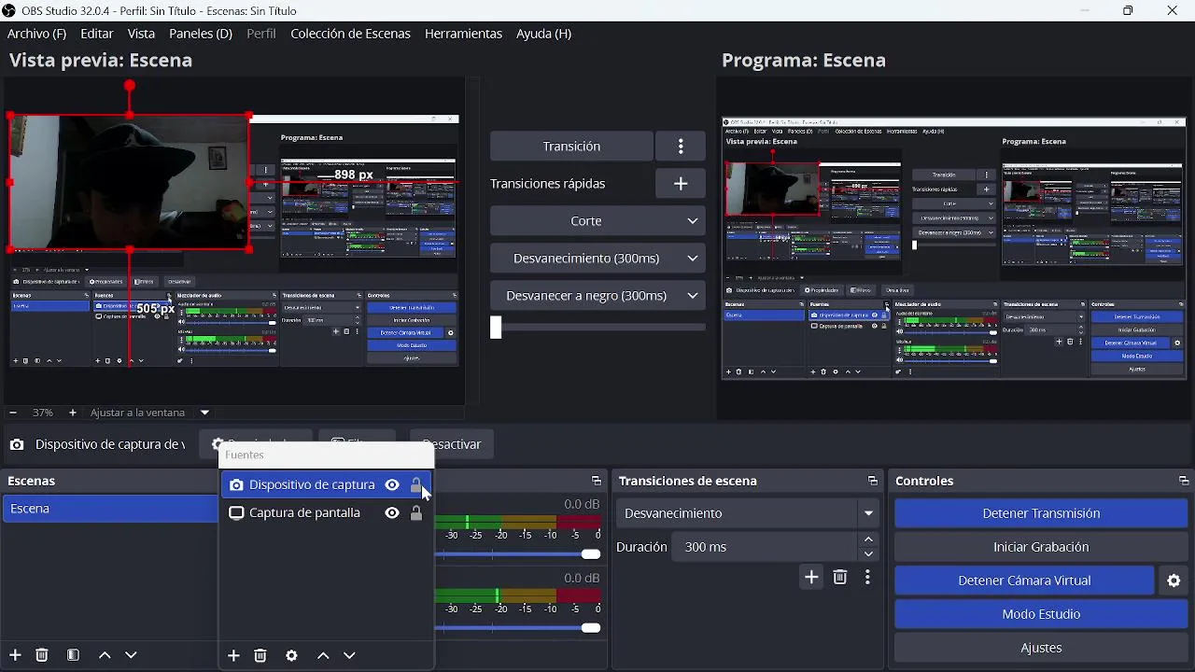
Task: Zoom out the preview with the minus icon
Action: pyautogui.click(x=13, y=413)
